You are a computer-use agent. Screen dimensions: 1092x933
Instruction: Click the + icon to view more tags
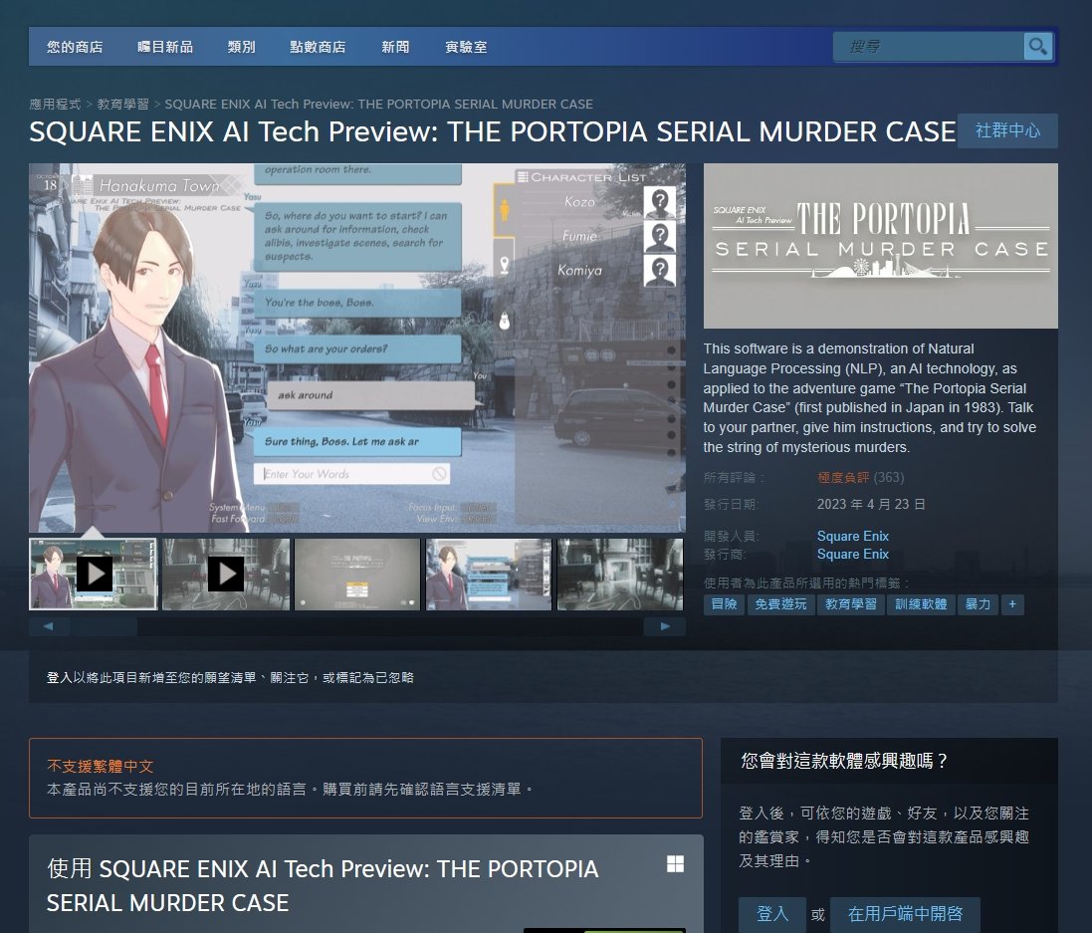coord(1012,604)
